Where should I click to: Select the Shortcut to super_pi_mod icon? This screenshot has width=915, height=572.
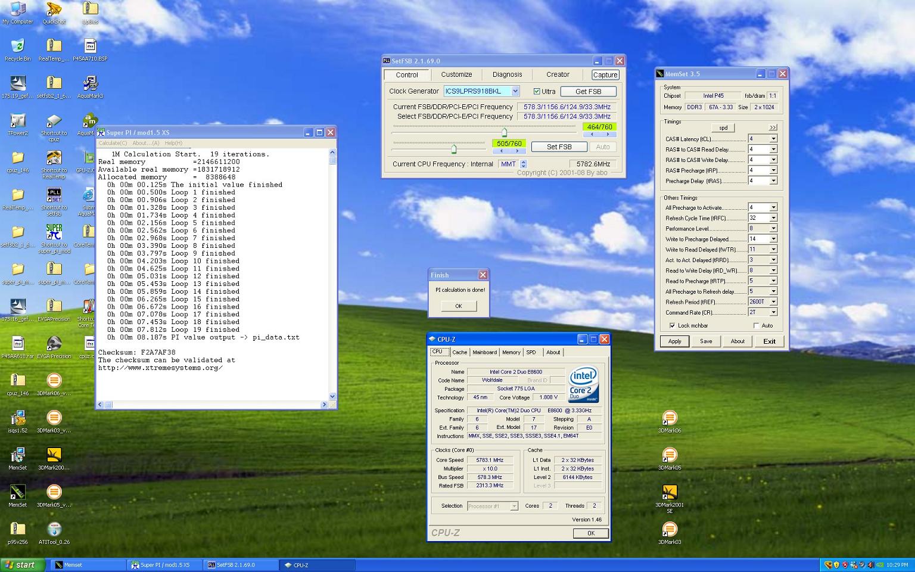(x=54, y=238)
